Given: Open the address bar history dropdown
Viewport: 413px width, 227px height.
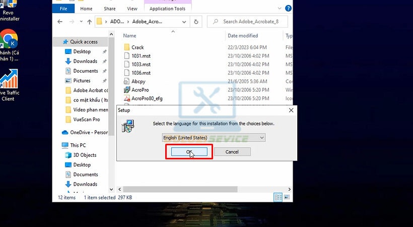Looking at the screenshot, I should point(184,22).
